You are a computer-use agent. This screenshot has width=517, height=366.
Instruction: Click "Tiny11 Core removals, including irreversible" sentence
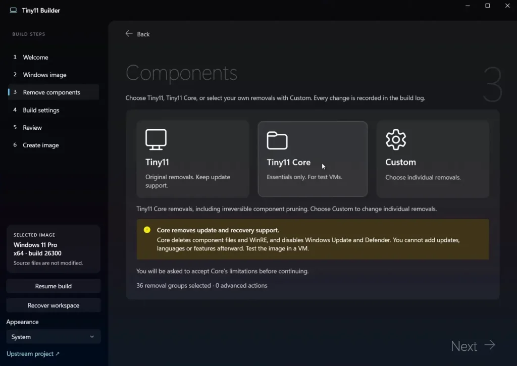[x=287, y=209]
